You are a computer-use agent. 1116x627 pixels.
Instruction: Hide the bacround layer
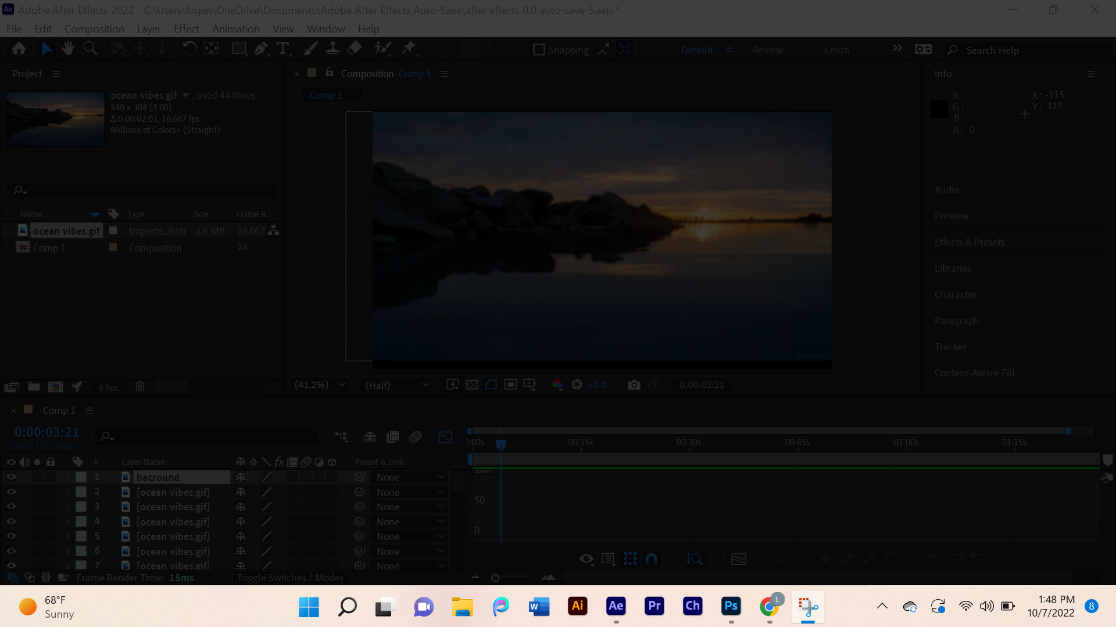coord(10,477)
